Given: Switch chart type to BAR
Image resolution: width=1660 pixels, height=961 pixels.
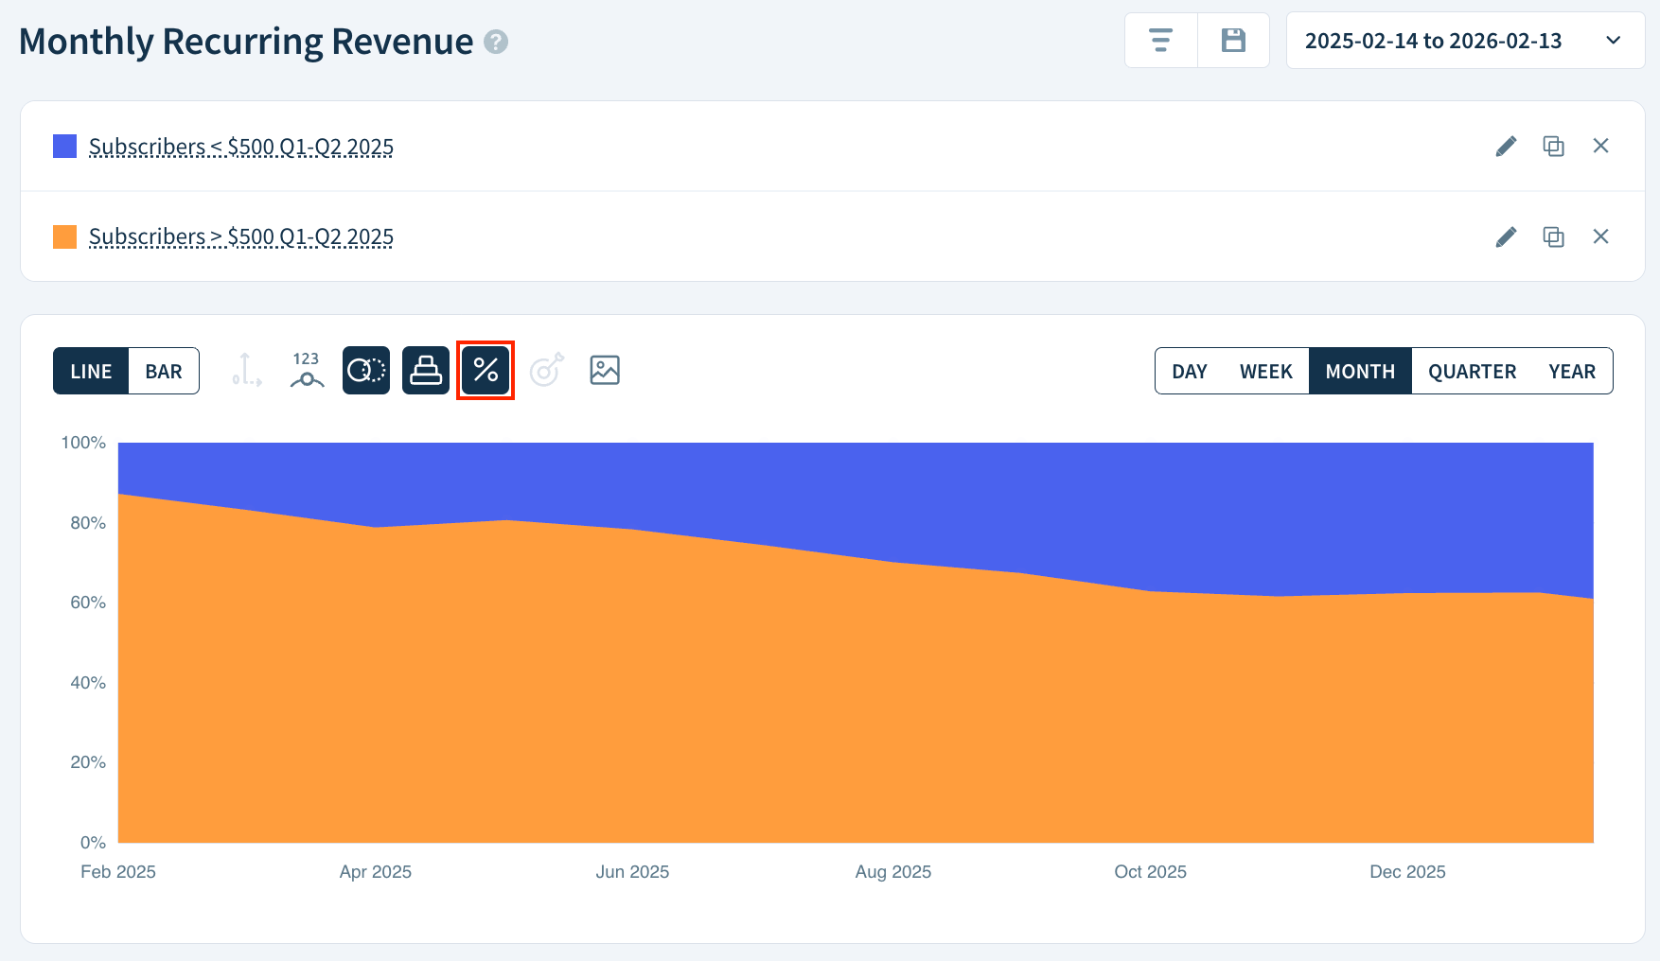Looking at the screenshot, I should [x=163, y=371].
